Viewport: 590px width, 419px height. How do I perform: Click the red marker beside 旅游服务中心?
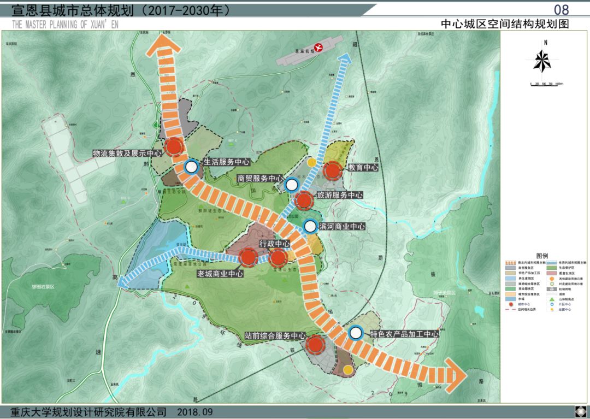pyautogui.click(x=304, y=200)
